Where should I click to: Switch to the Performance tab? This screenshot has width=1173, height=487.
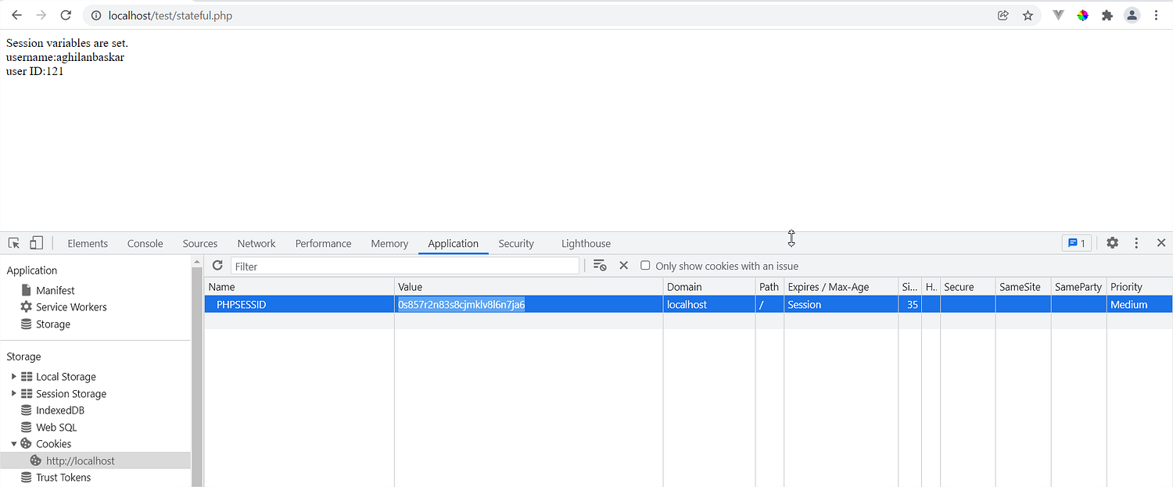(323, 243)
